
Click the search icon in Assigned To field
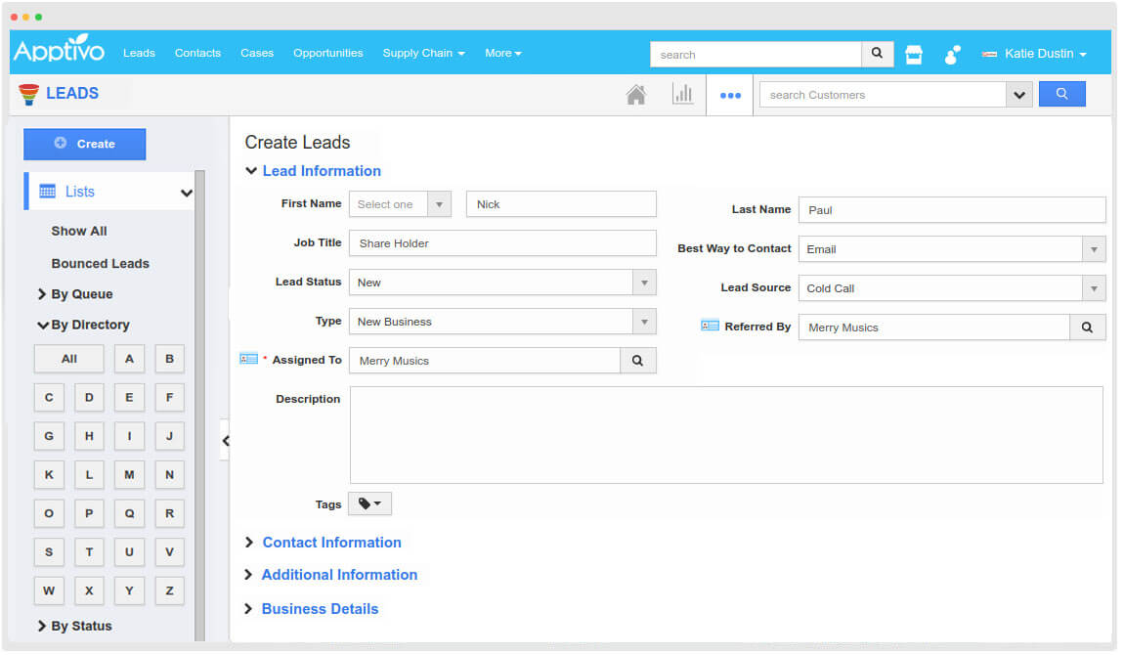tap(637, 361)
